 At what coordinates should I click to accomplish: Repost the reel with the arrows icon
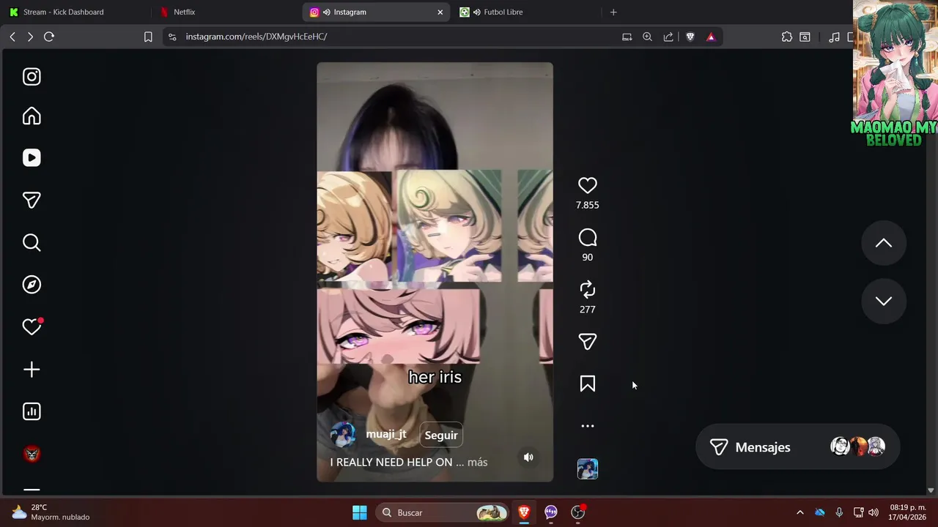point(588,289)
